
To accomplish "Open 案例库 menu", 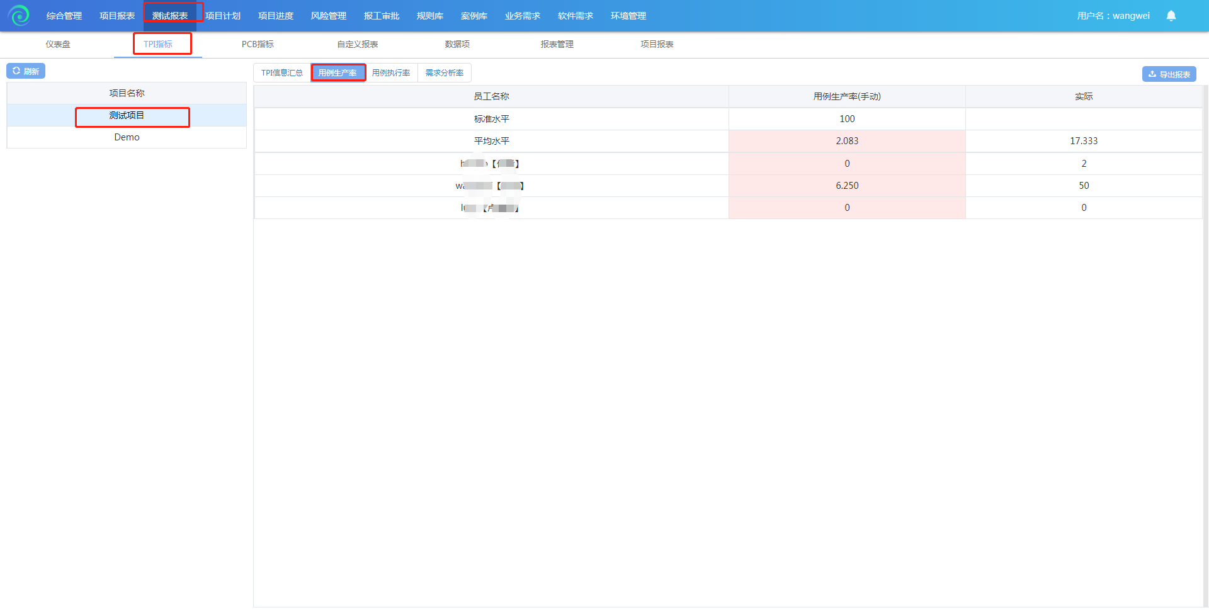I will [474, 16].
